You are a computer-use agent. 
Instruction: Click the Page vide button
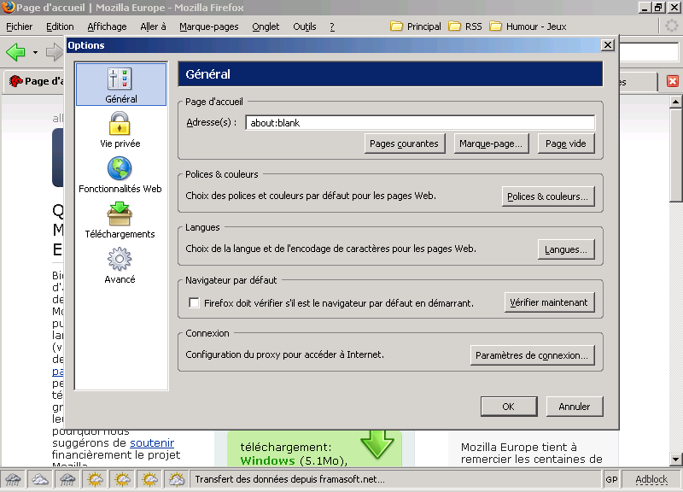[x=566, y=143]
